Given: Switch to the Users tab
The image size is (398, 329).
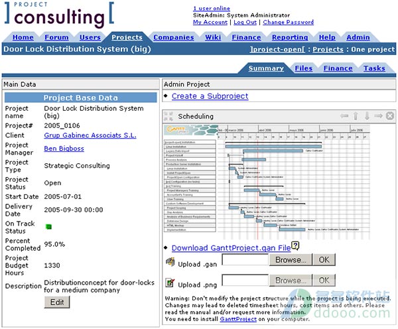Looking at the screenshot, I should 90,37.
